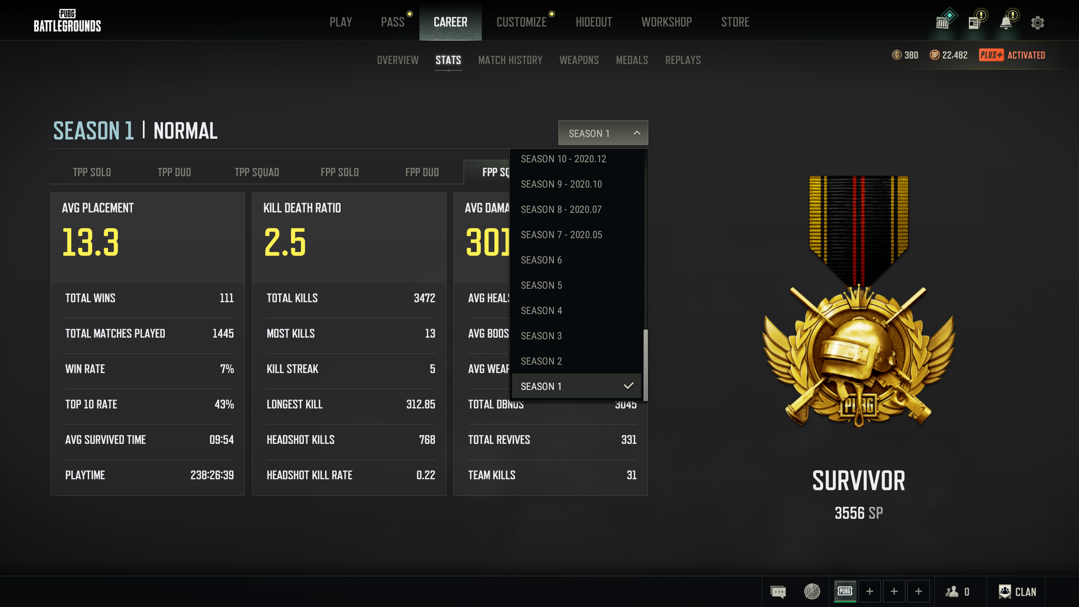Open the Play menu

coord(341,22)
